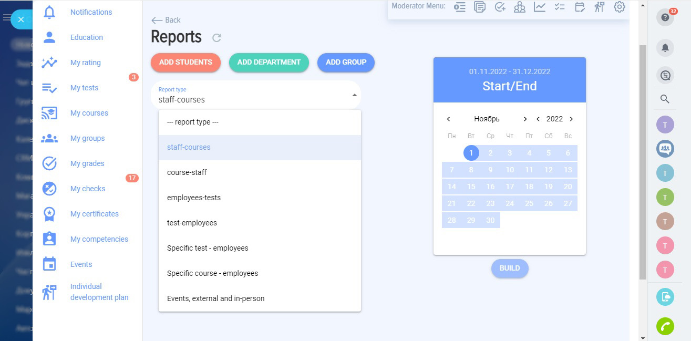Expand the Report type dropdown arrow
691x341 pixels.
[x=354, y=95]
